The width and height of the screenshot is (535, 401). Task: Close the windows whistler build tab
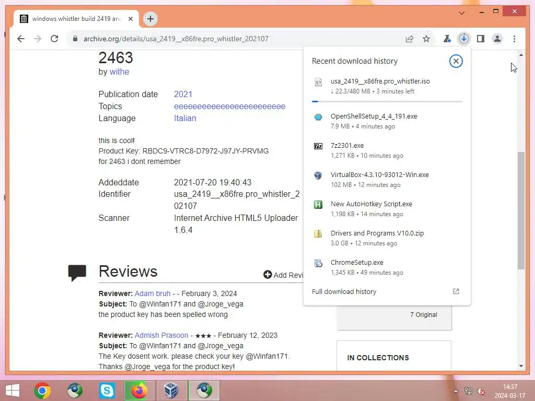click(130, 19)
